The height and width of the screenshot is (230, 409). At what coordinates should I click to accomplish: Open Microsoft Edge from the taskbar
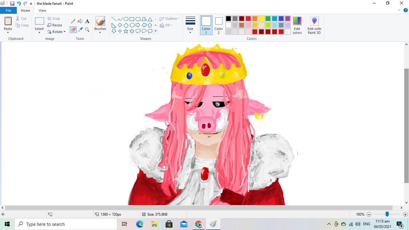(139, 224)
